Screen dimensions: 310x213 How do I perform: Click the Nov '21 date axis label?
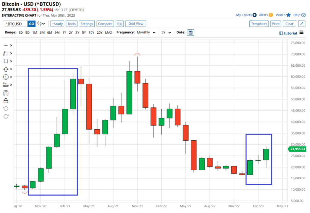click(137, 206)
